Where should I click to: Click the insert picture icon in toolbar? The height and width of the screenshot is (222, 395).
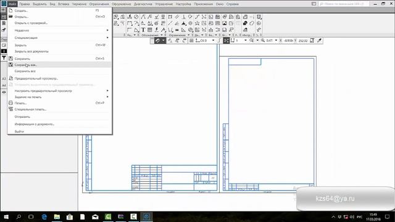pos(225,23)
